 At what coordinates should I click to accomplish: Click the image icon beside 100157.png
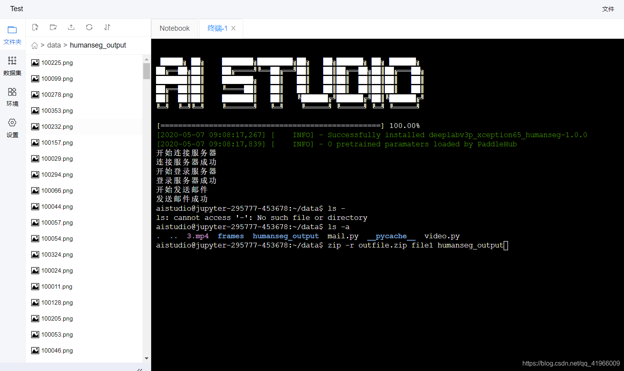click(x=35, y=143)
